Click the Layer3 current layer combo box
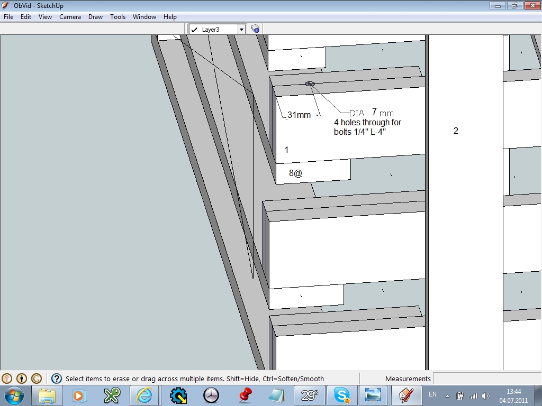 217,30
